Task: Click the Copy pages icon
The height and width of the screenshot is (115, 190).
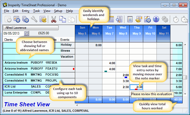Action: pyautogui.click(x=63, y=19)
